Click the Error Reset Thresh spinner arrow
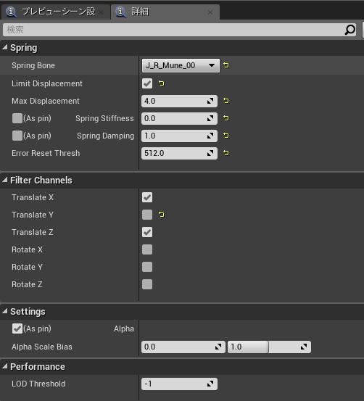This screenshot has height=401, width=364. (x=210, y=153)
